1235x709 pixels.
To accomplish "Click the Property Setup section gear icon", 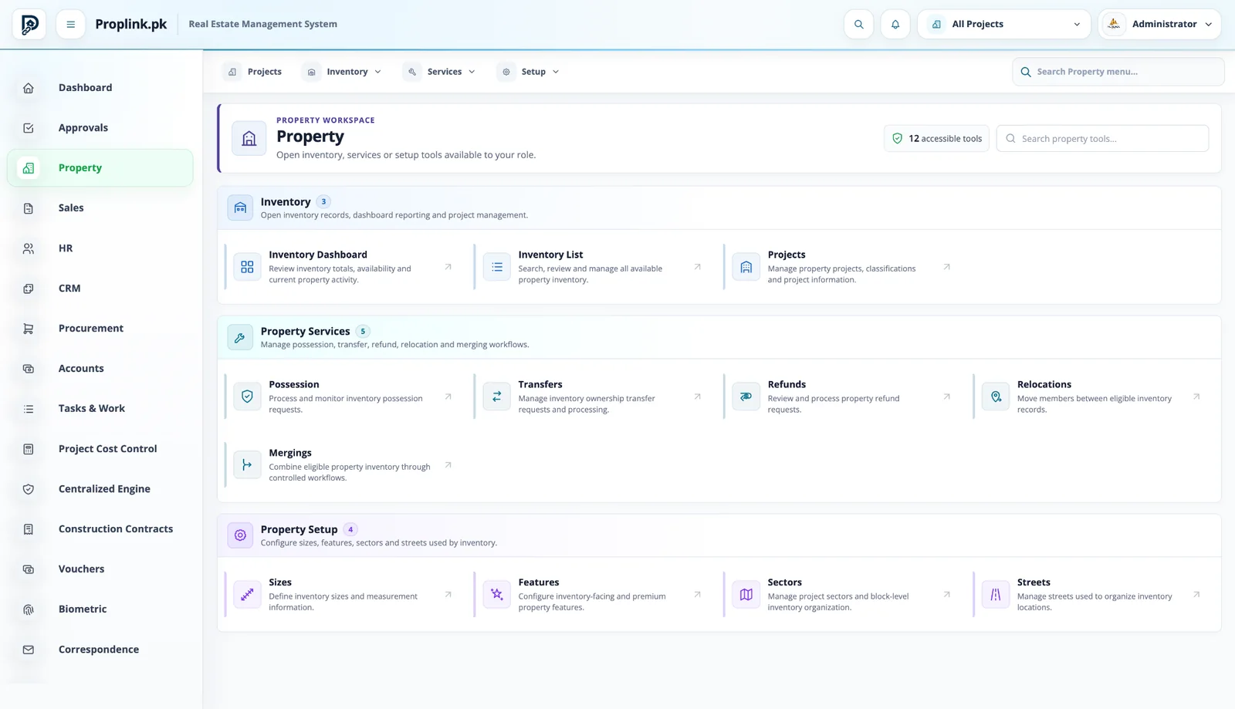I will (x=240, y=535).
